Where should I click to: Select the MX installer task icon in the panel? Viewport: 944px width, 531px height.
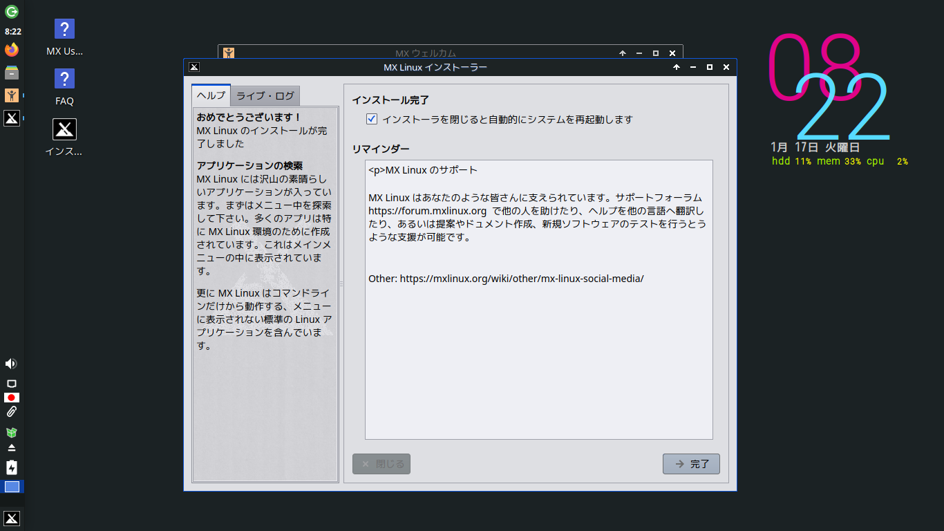pyautogui.click(x=12, y=118)
